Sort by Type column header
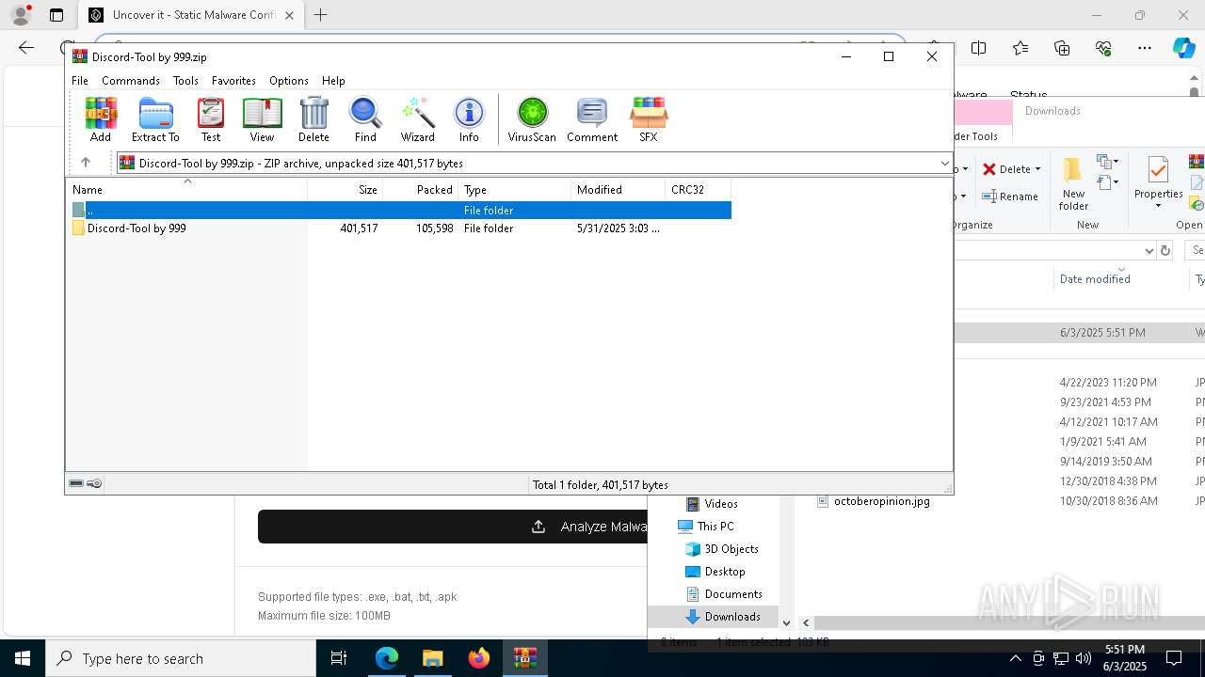 click(514, 189)
